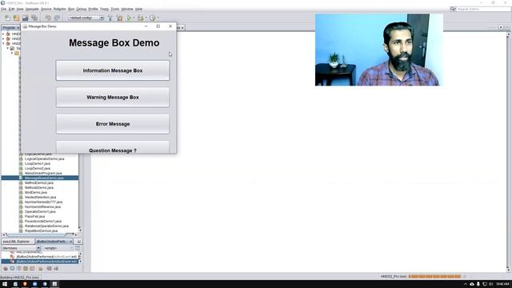Click the Save All toolbar icon
This screenshot has height=288, width=512.
click(34, 18)
